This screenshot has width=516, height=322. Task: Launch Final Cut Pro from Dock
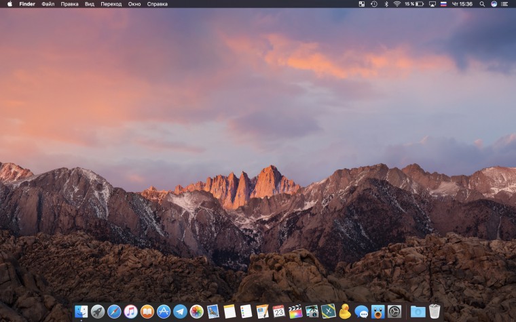tap(295, 311)
